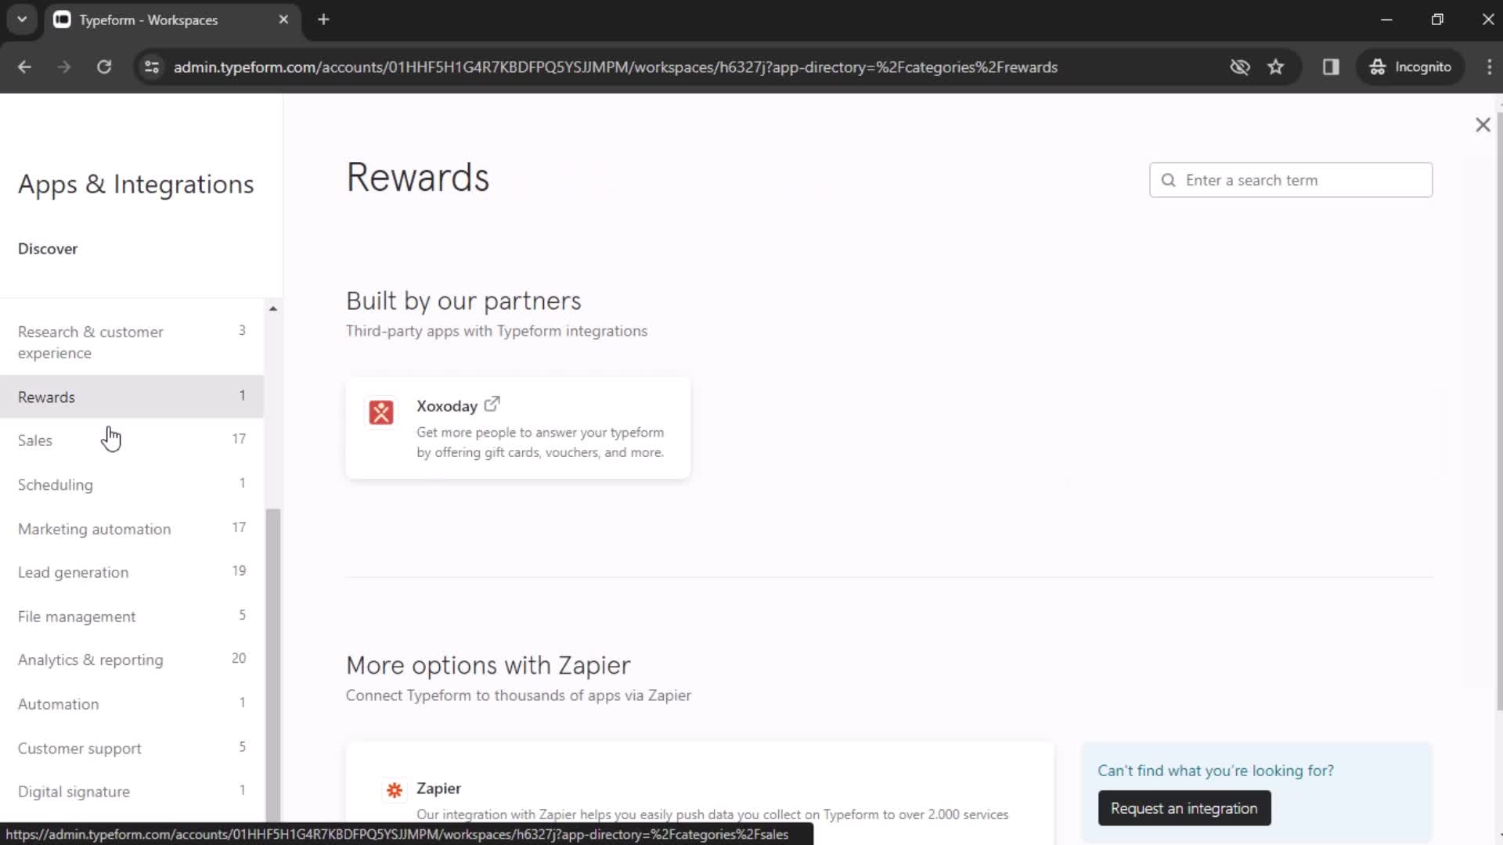The image size is (1503, 845).
Task: Click the search magnifier icon
Action: 1169,179
